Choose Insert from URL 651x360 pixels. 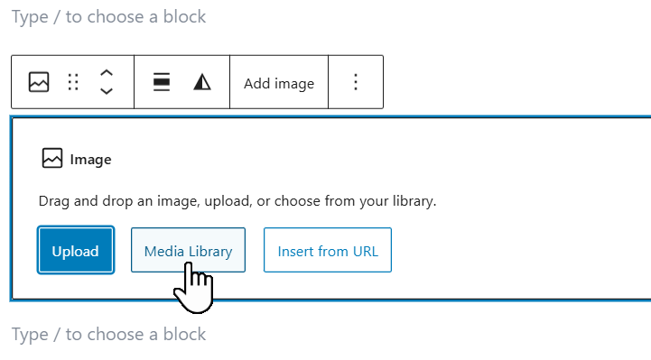328,250
